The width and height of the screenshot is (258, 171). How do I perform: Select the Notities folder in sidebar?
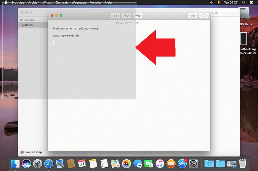pos(33,25)
